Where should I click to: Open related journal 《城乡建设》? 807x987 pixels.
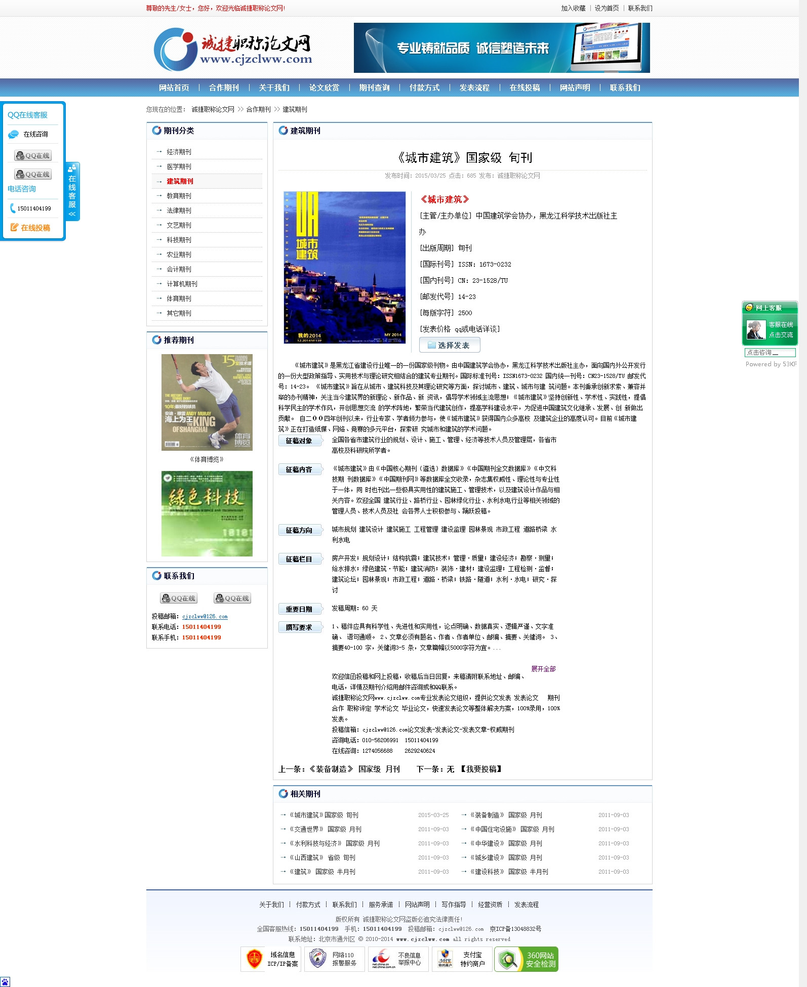506,857
